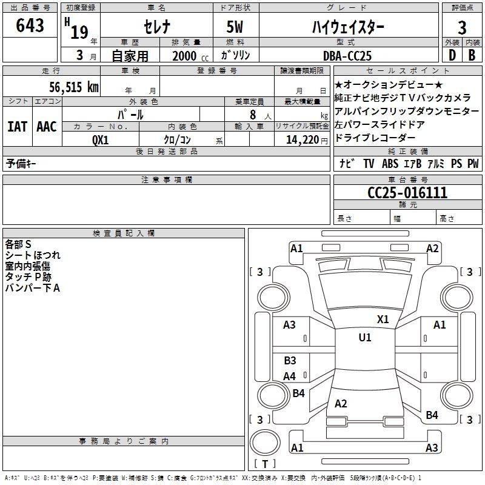The image size is (485, 485).
Task: Click セールスポイント section header
Action: tap(407, 70)
